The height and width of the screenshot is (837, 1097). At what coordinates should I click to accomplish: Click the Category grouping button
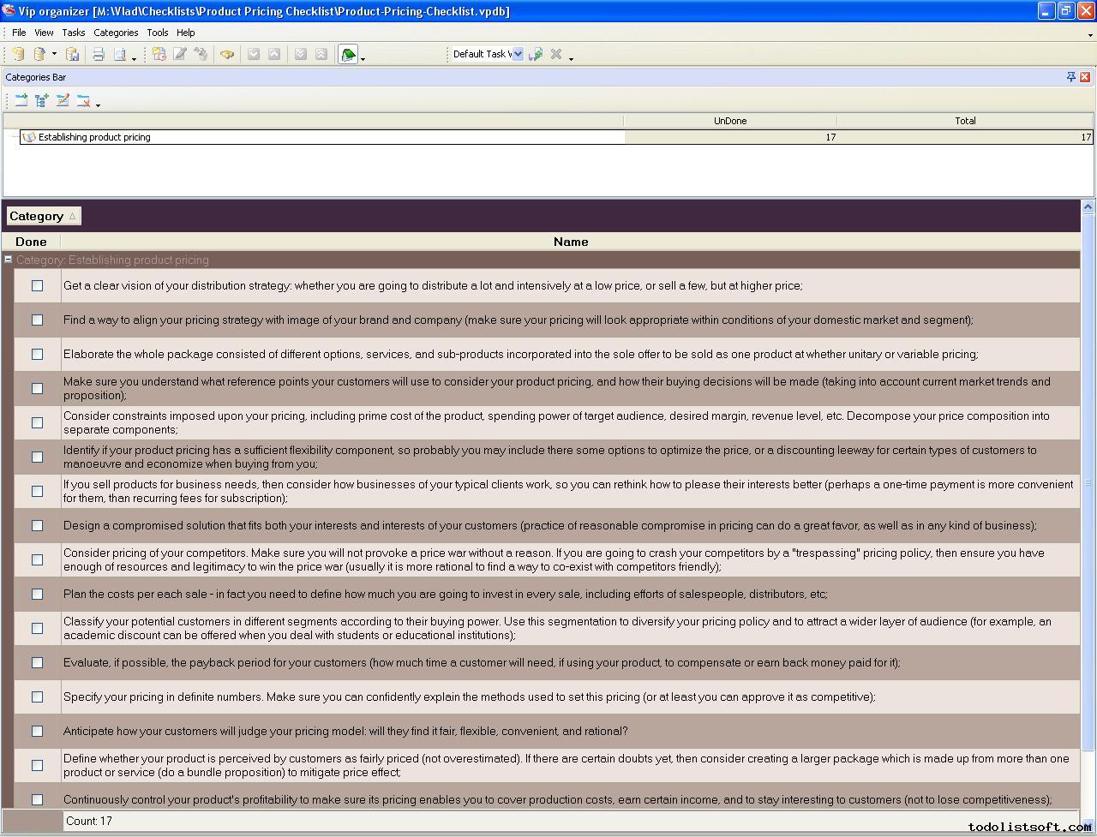(x=43, y=216)
